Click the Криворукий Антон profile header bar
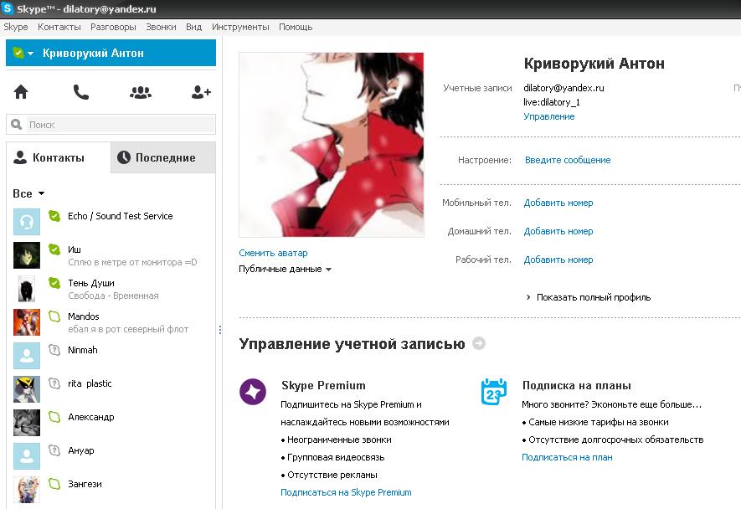The image size is (741, 509). click(x=111, y=53)
